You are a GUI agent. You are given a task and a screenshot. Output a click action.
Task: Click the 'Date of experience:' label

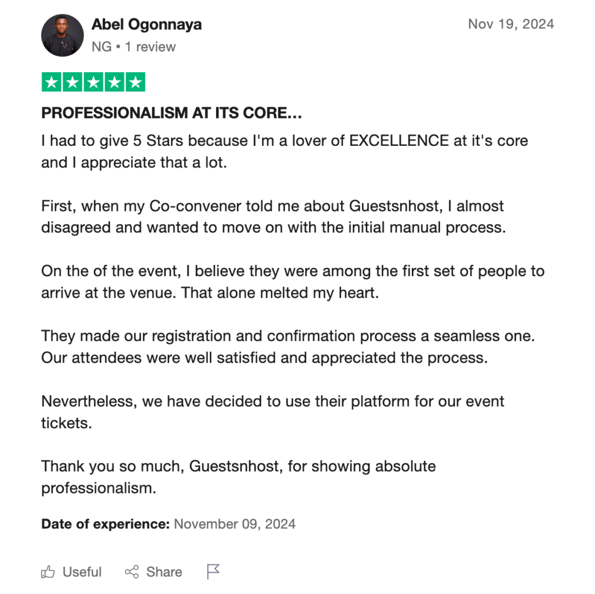[106, 524]
